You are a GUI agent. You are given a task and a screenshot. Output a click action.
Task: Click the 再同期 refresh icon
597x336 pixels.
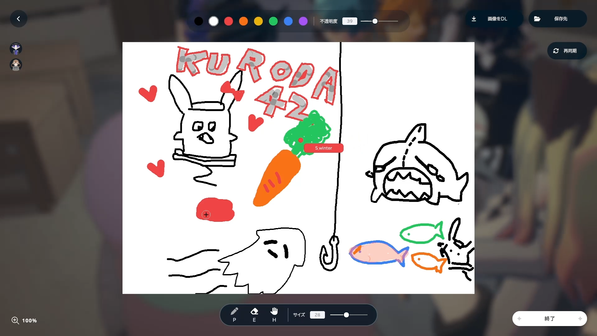[556, 50]
